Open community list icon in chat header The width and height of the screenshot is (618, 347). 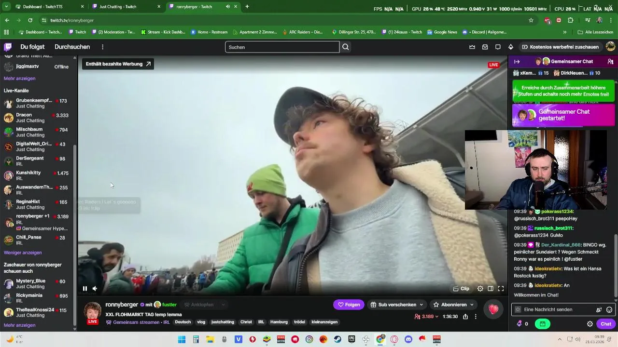click(x=610, y=62)
